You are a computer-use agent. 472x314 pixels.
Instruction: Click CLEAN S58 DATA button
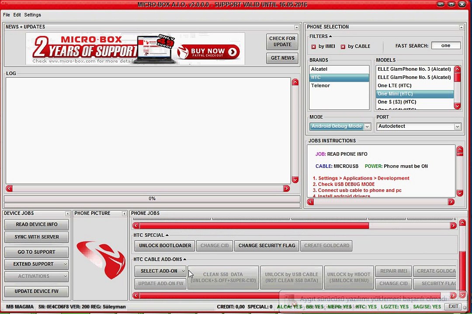pyautogui.click(x=223, y=278)
